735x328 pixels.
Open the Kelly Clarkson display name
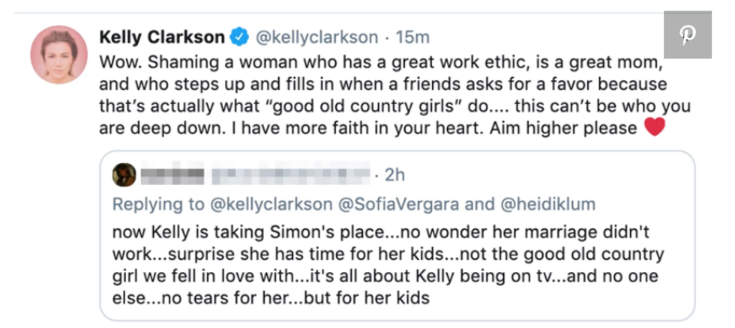(161, 37)
